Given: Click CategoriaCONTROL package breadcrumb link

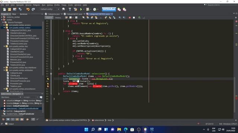Looking at the screenshot, I should point(68,120).
